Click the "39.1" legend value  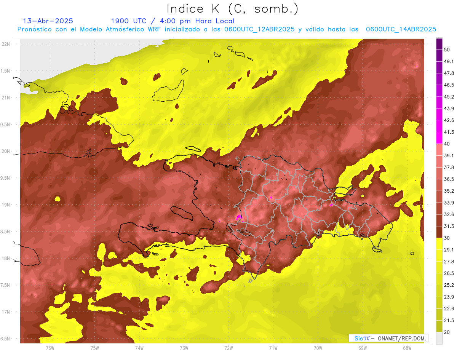[x=449, y=155]
